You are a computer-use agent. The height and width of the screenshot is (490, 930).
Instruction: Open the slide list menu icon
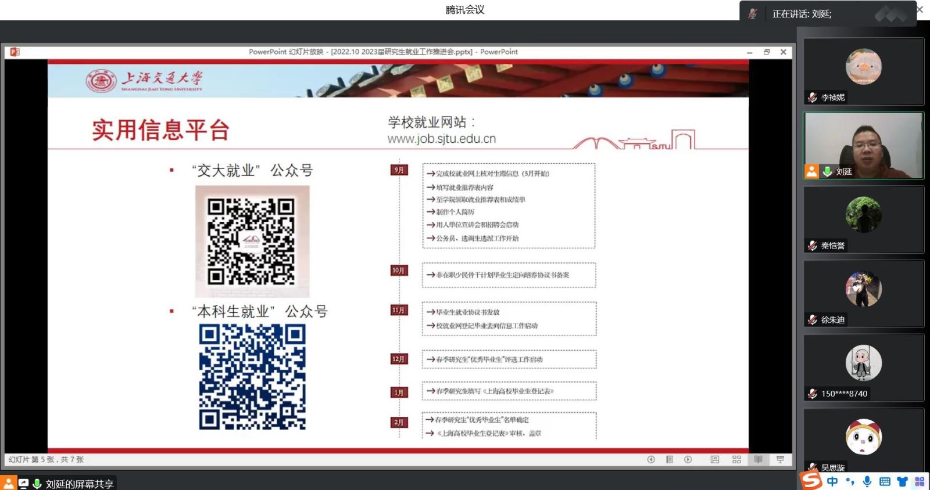pos(670,459)
